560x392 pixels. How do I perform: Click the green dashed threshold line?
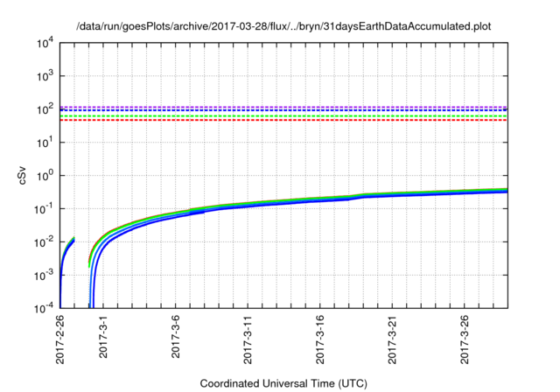pyautogui.click(x=283, y=116)
